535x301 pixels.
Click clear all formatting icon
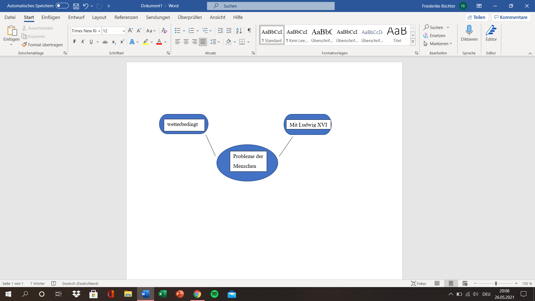(x=164, y=31)
